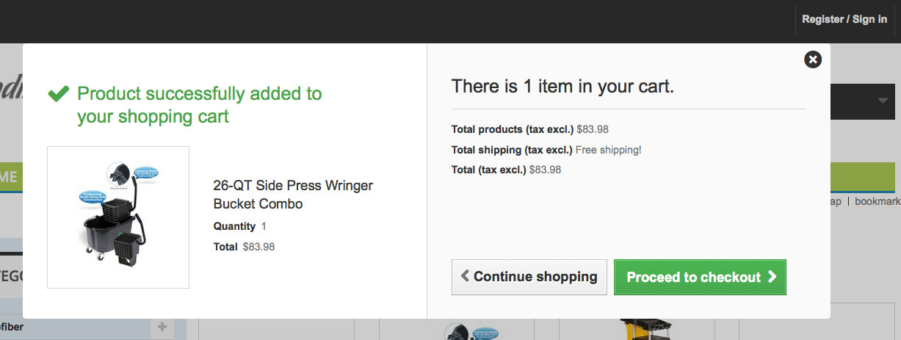Open the Register / Sign in link
The width and height of the screenshot is (901, 340).
click(x=844, y=19)
